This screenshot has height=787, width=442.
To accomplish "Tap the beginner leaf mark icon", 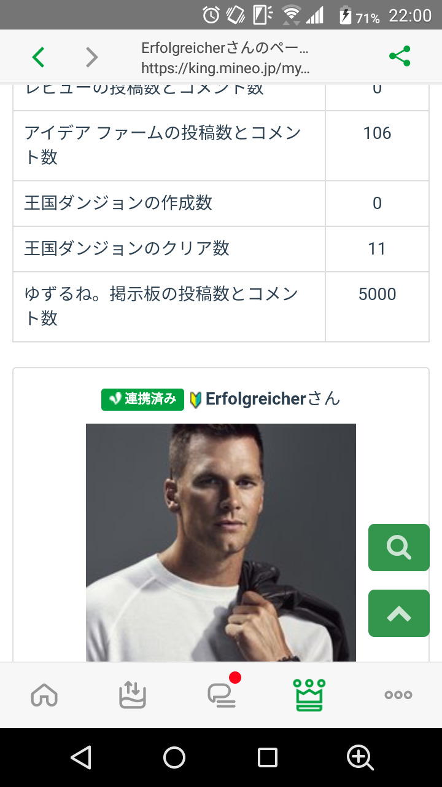I will pyautogui.click(x=196, y=400).
